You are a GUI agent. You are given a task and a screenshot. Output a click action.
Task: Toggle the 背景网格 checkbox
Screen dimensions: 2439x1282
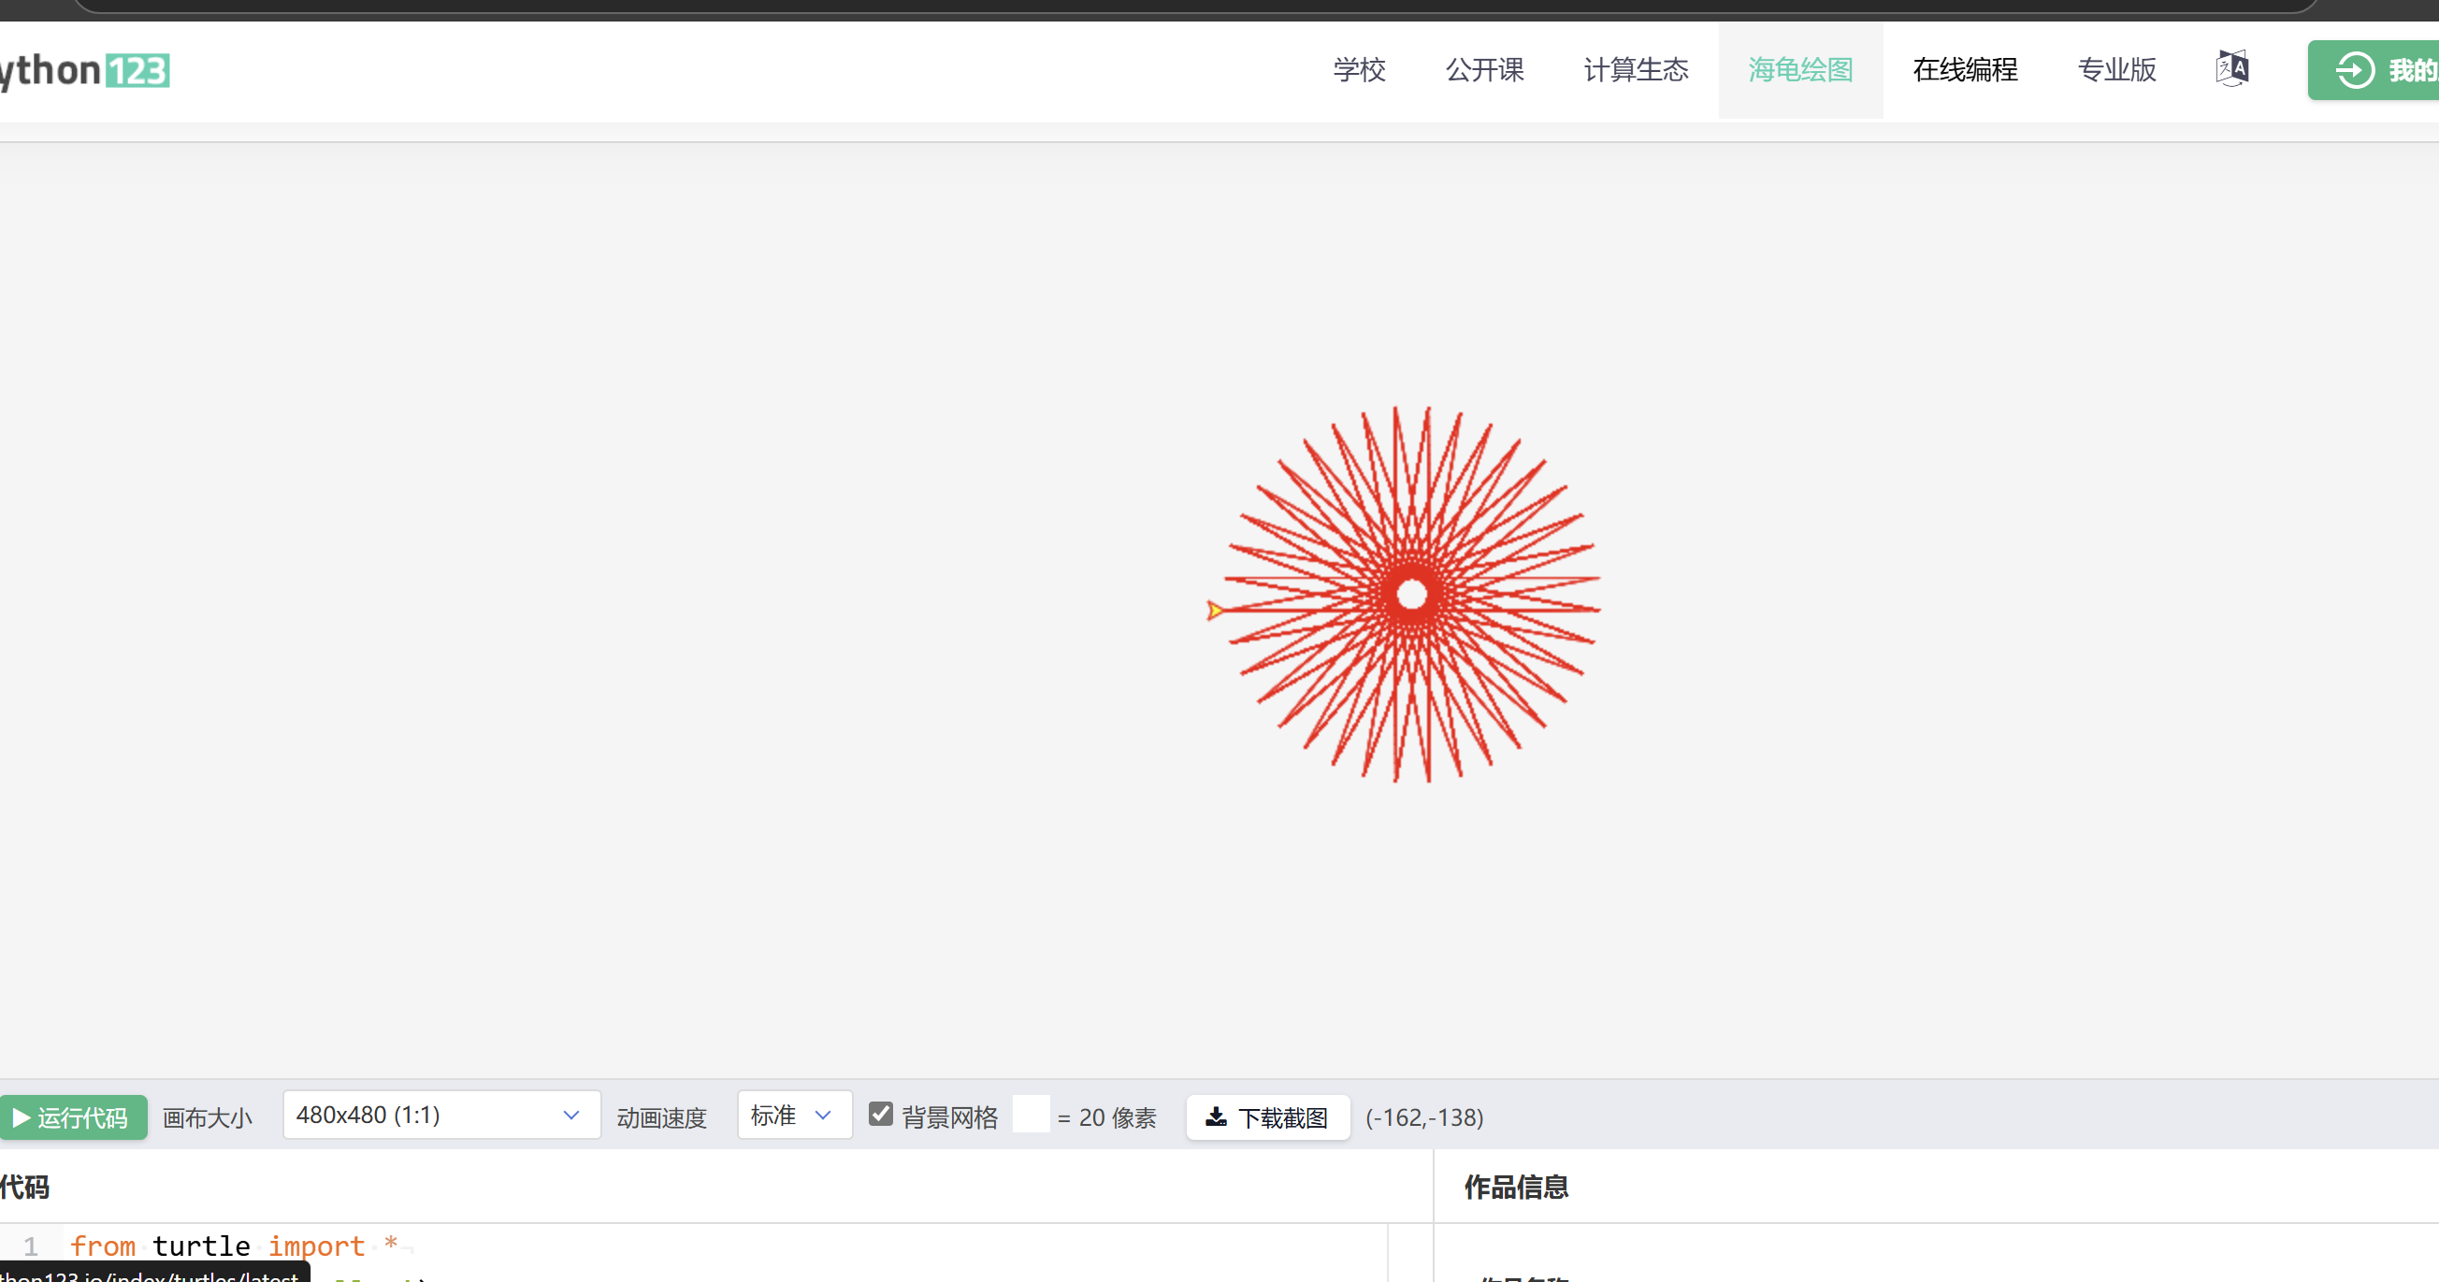(x=881, y=1115)
